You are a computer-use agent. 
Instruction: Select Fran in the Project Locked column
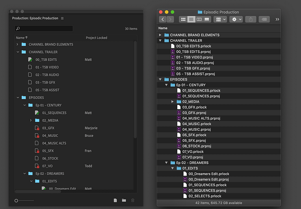pyautogui.click(x=88, y=151)
